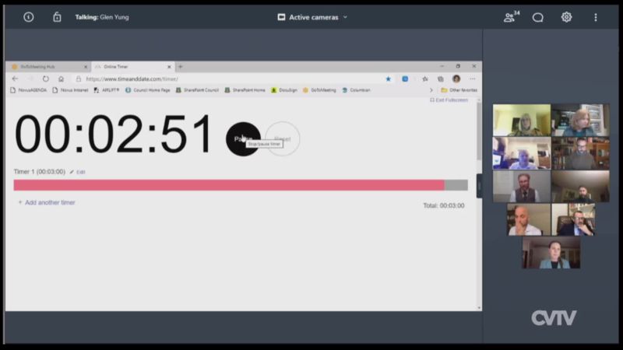This screenshot has width=623, height=350.
Task: Open the GoToMeeting bookmark
Action: (319, 90)
